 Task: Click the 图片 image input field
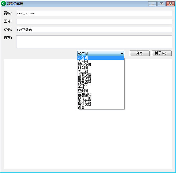(94, 21)
